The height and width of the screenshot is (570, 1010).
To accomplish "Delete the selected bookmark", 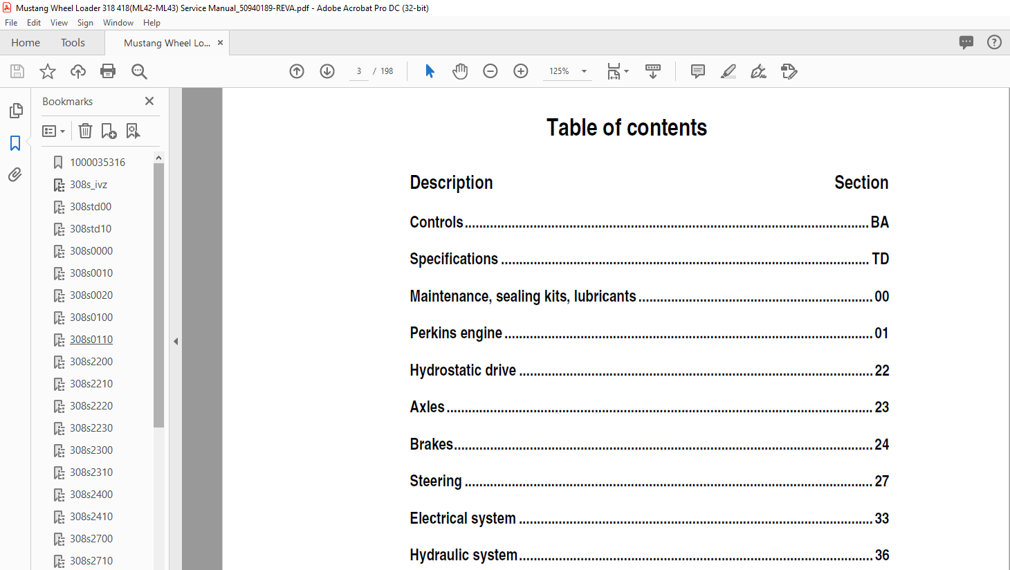I will (85, 131).
